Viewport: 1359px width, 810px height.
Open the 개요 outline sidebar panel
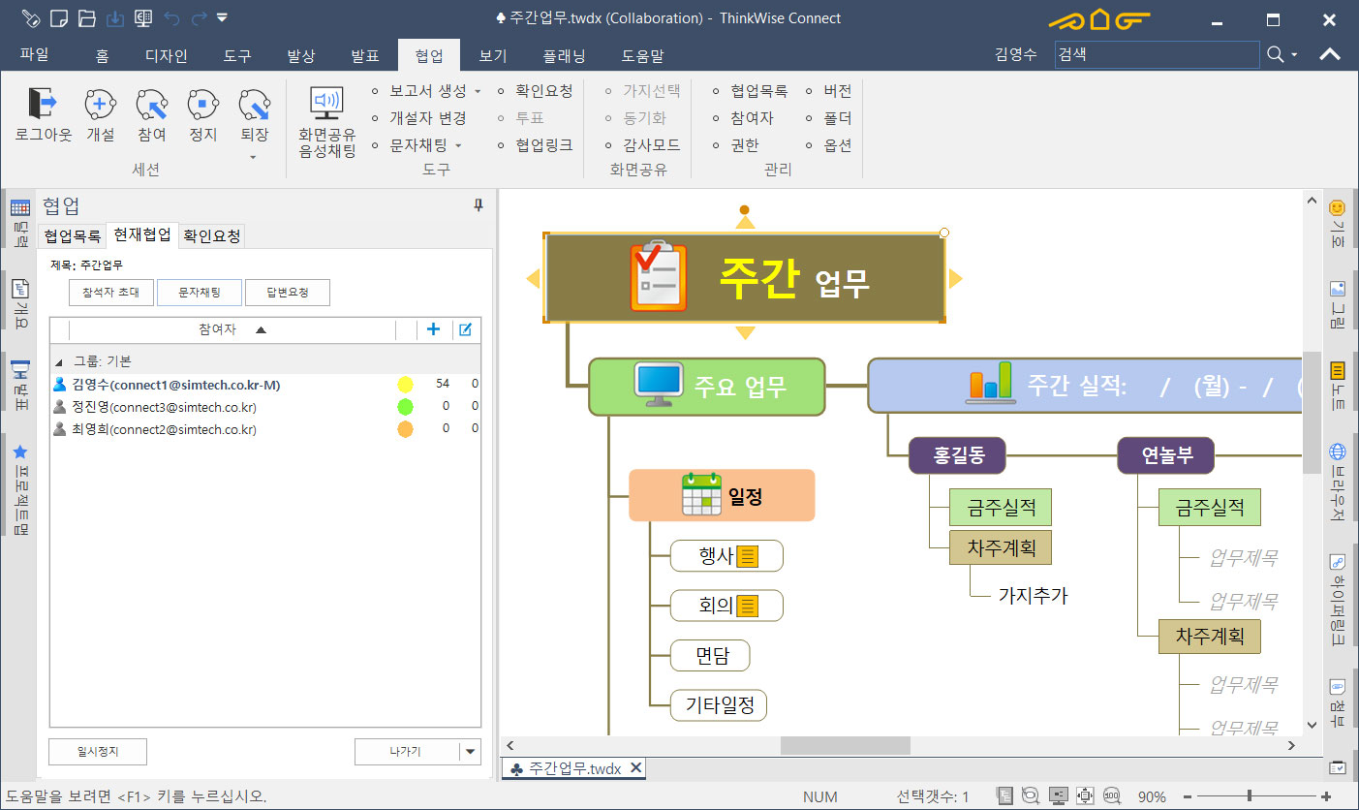pos(19,303)
